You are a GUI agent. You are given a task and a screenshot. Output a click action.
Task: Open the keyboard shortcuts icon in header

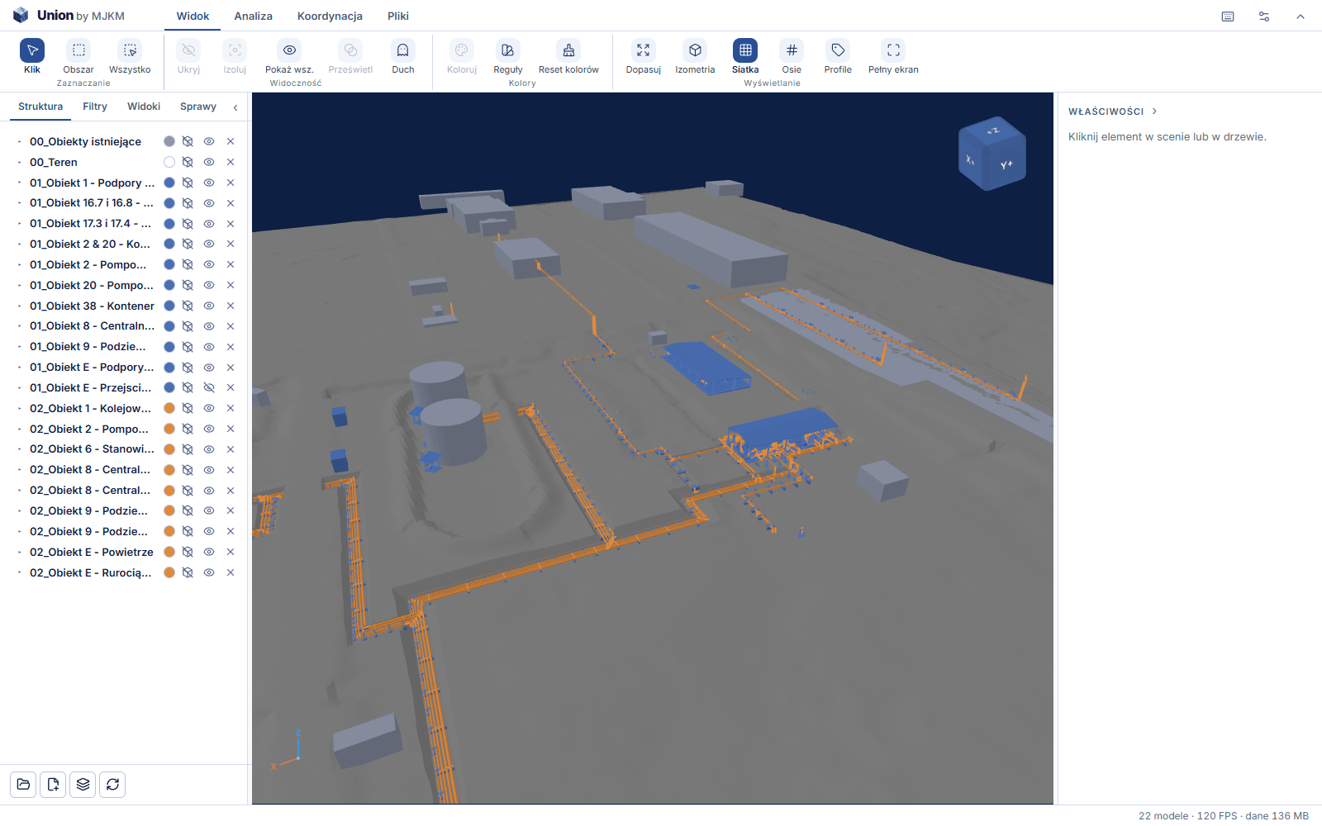pyautogui.click(x=1228, y=17)
